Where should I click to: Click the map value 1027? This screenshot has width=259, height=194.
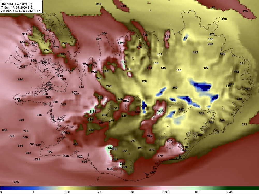[121, 43]
